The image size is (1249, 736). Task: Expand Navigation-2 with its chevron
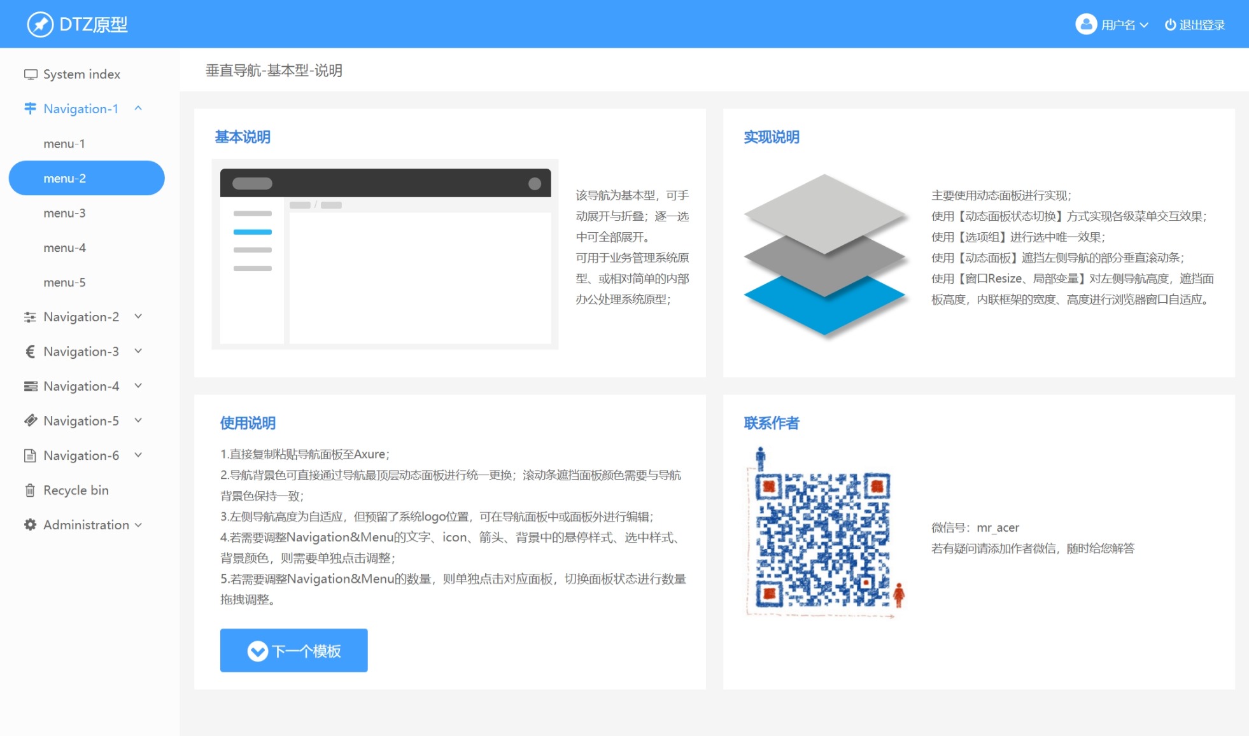click(x=138, y=316)
